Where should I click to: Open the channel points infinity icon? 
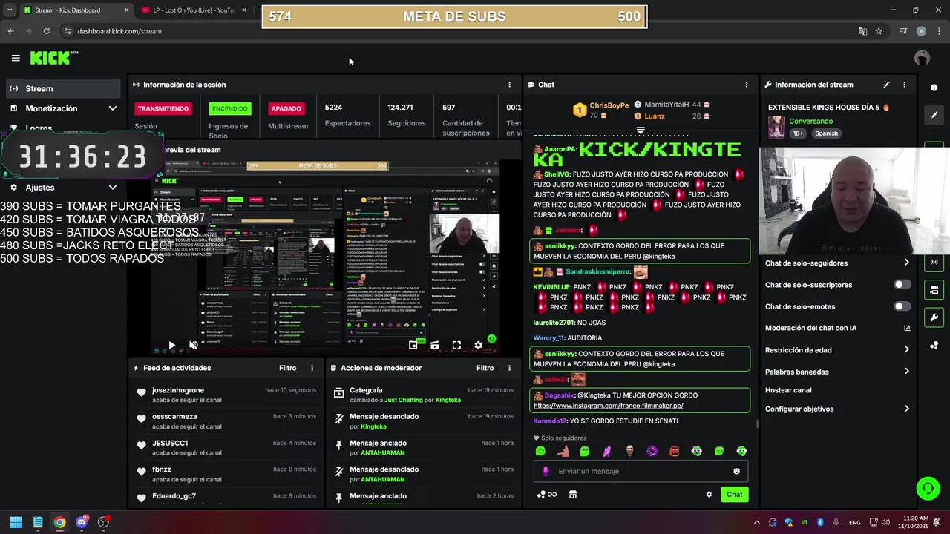[547, 495]
